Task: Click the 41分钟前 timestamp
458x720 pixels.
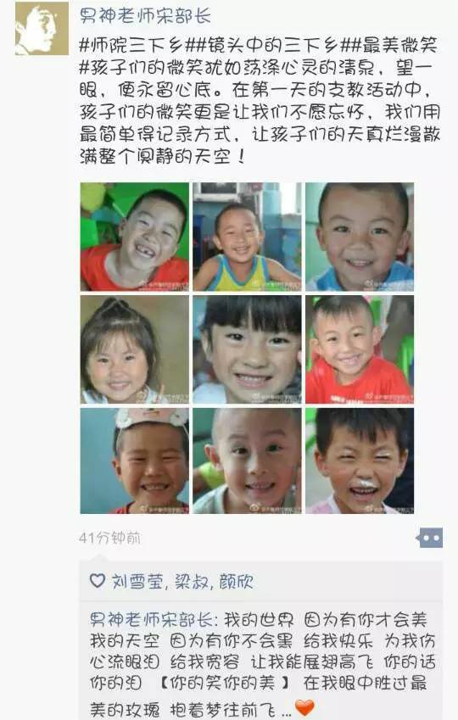Action: [109, 538]
